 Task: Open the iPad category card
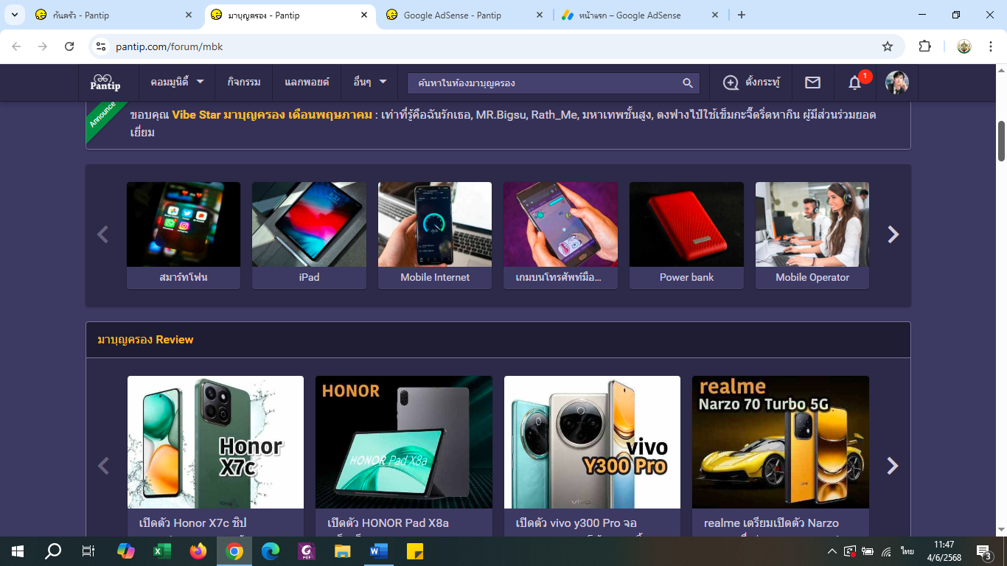coord(309,235)
